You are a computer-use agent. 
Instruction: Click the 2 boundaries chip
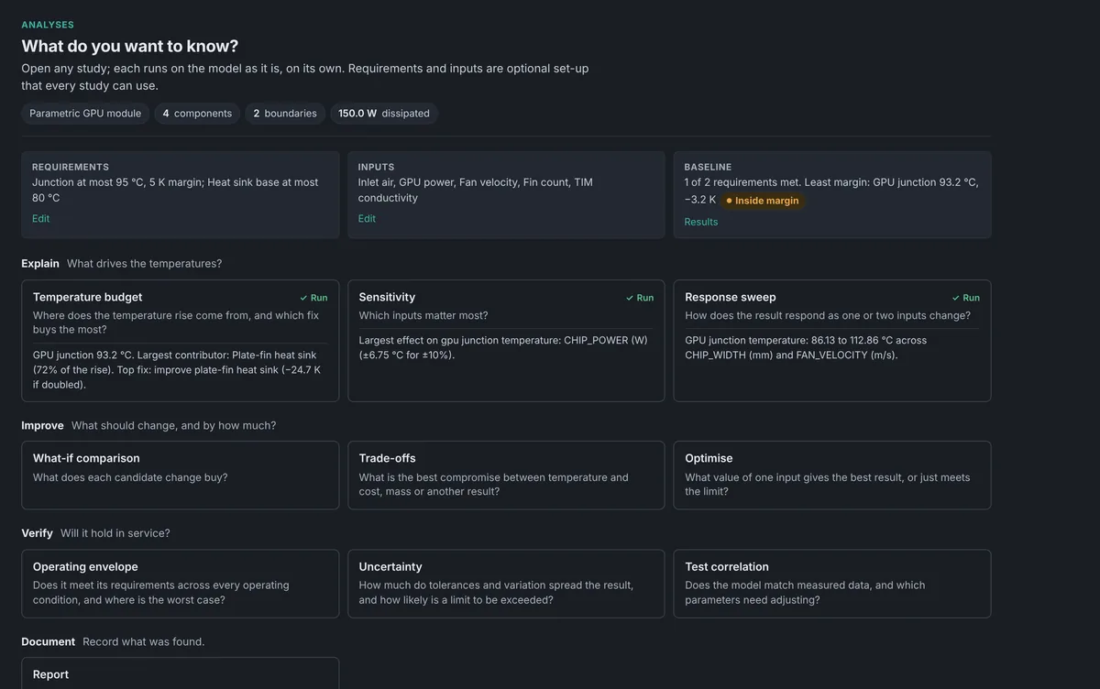(285, 114)
